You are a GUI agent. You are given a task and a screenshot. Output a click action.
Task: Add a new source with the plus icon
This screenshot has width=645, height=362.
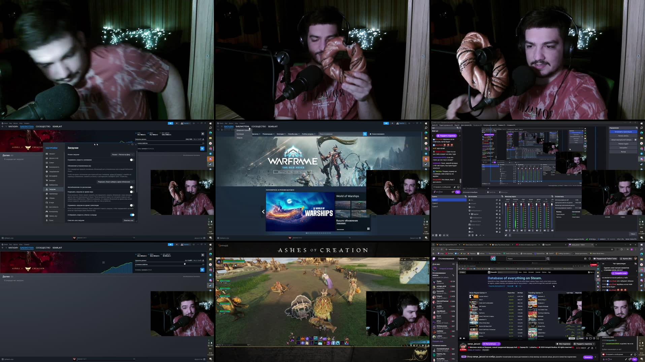(469, 235)
